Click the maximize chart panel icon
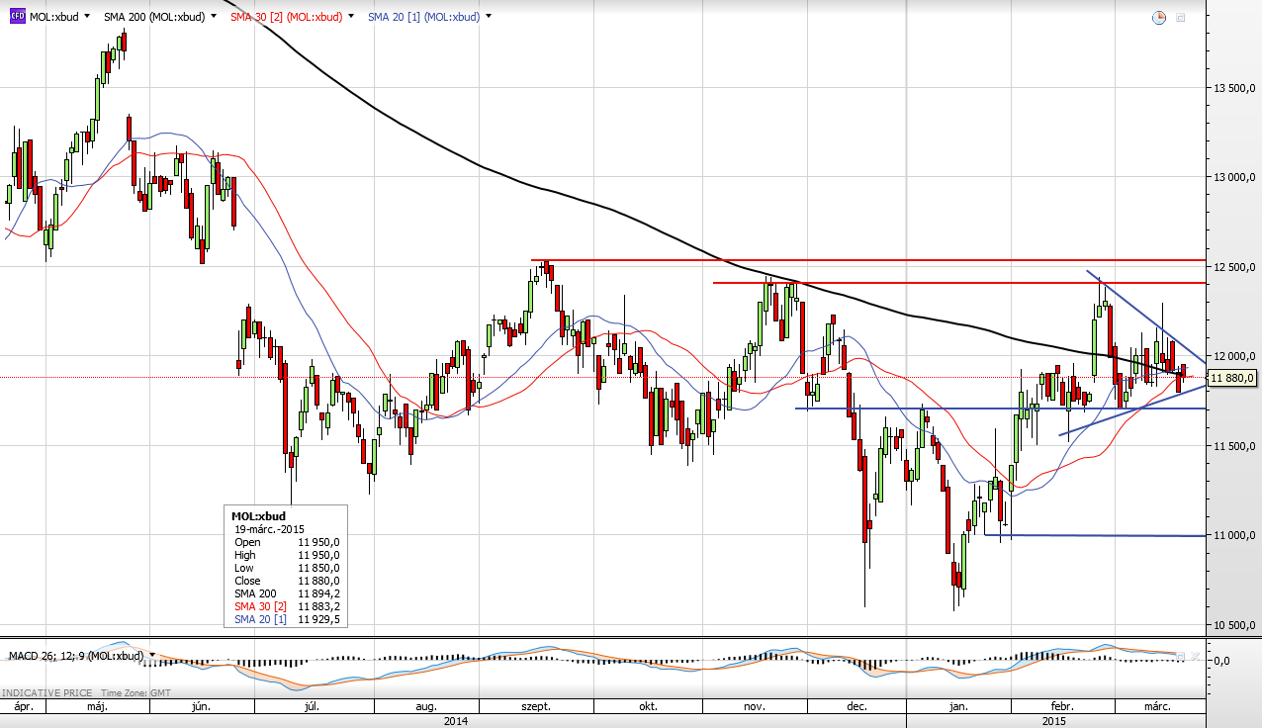 [1181, 18]
